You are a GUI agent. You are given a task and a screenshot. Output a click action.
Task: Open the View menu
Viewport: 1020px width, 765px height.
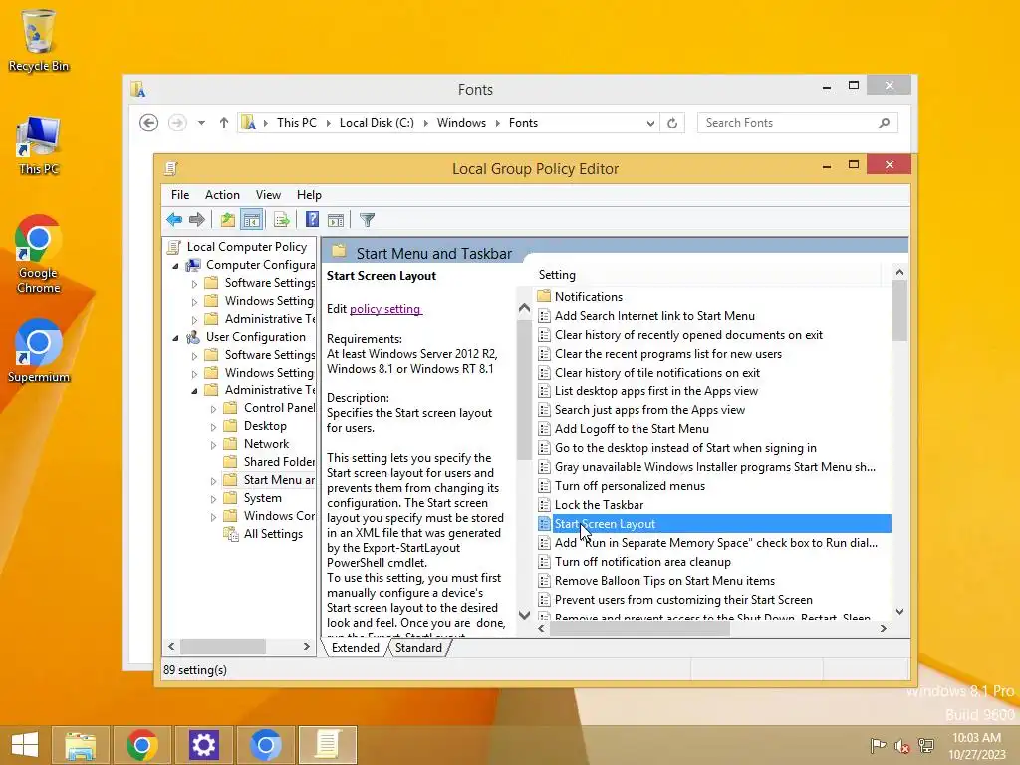(268, 195)
